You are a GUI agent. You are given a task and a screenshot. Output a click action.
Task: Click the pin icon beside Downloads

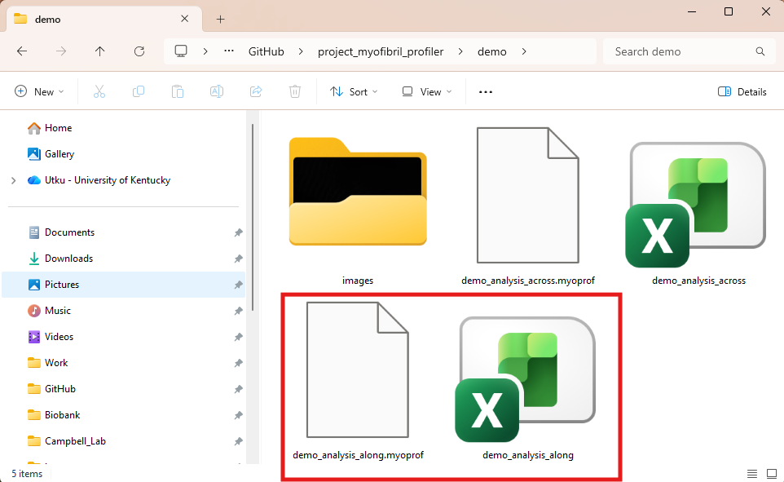(238, 259)
